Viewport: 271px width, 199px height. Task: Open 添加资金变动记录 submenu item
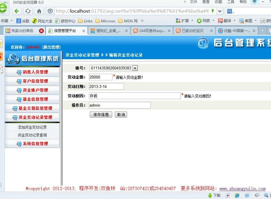point(32,127)
